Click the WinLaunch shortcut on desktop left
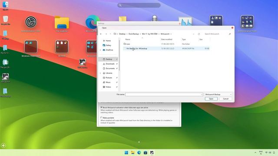 click(5, 77)
